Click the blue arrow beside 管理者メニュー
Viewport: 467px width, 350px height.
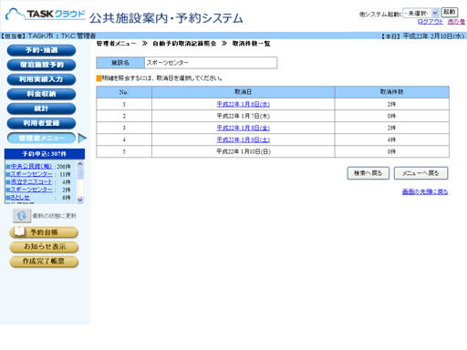pyautogui.click(x=82, y=138)
